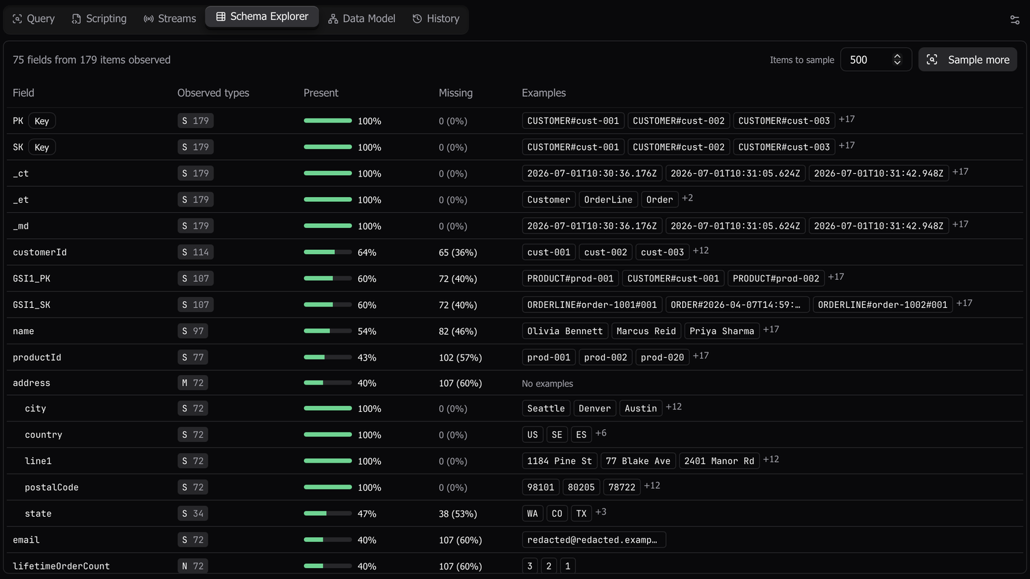
Task: Click the Items to sample number field
Action: [x=876, y=60]
